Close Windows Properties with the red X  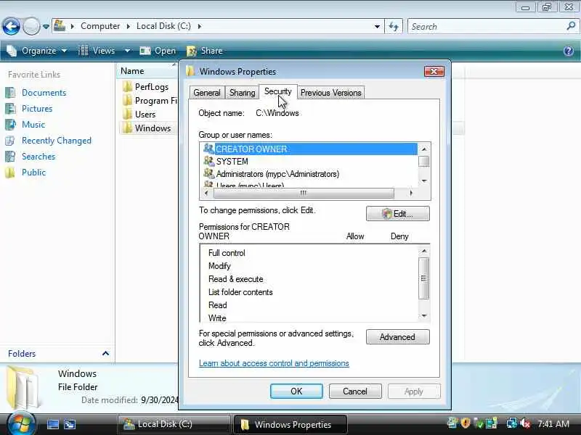click(x=434, y=71)
